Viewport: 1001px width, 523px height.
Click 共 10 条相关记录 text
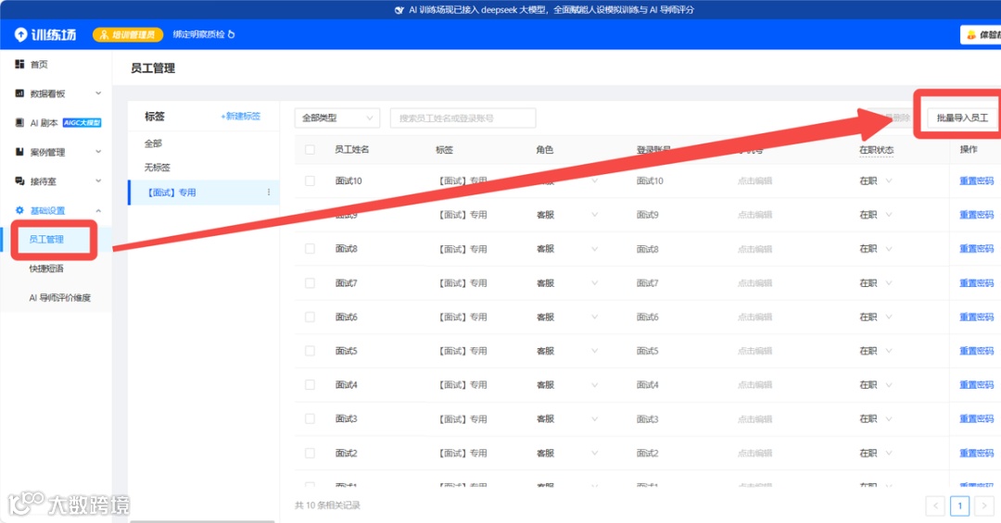(327, 505)
